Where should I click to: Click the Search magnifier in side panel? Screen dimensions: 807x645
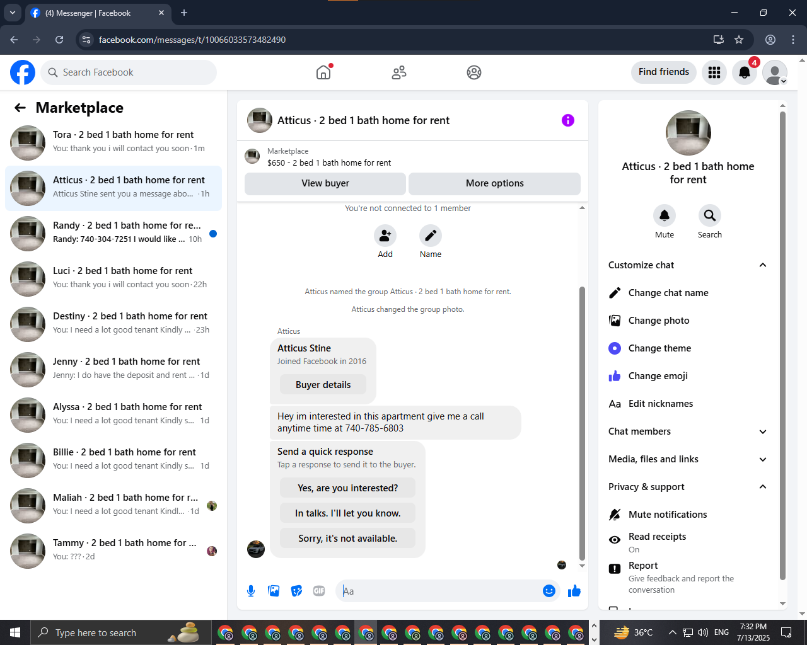(x=710, y=215)
